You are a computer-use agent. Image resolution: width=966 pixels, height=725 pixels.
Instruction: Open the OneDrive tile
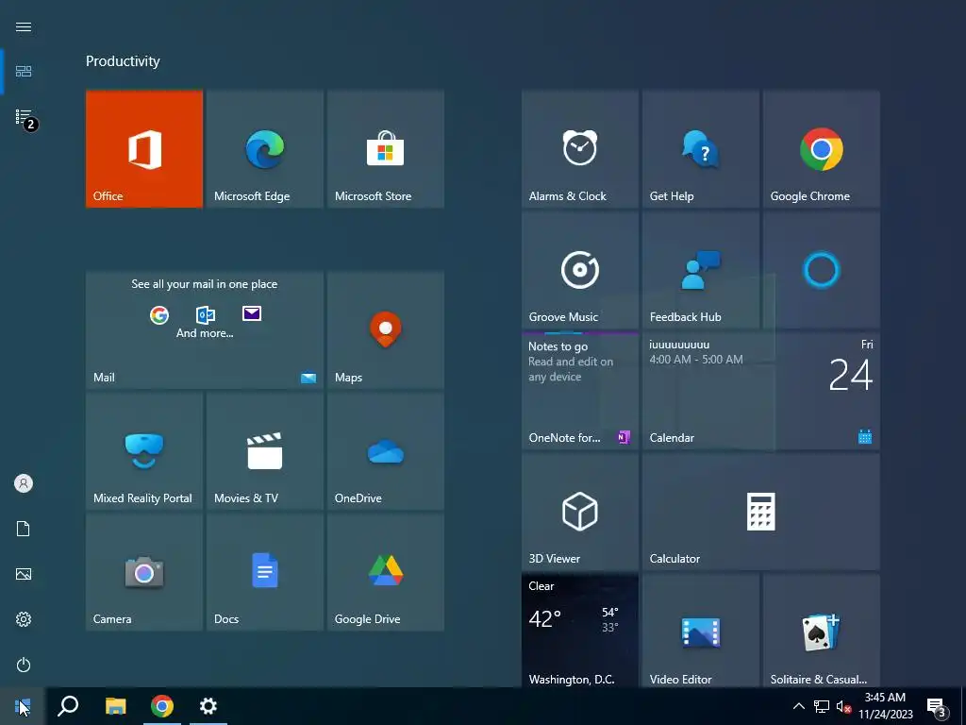click(386, 450)
